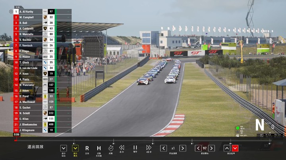
Task: Select driver J. Bleekemolen row
Action: [43, 124]
